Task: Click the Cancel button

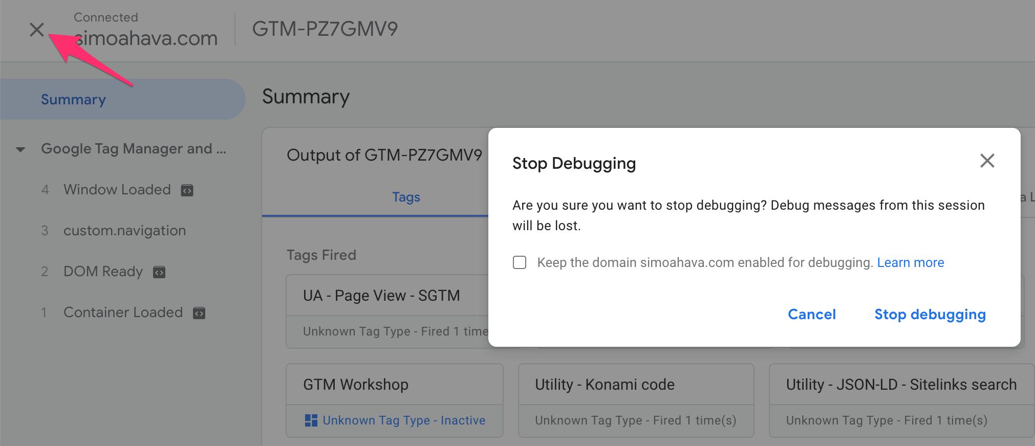Action: pos(811,314)
